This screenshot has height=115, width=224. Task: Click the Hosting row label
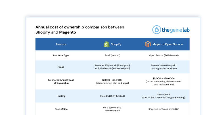(x=61, y=96)
